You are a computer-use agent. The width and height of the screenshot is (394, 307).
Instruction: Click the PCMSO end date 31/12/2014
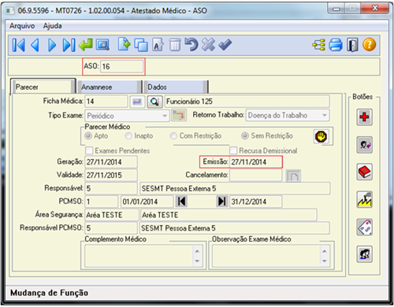click(x=256, y=202)
